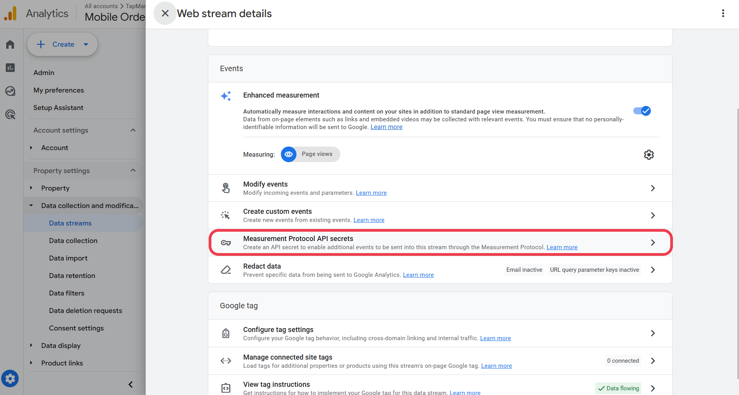Close the Web stream details panel

point(165,13)
